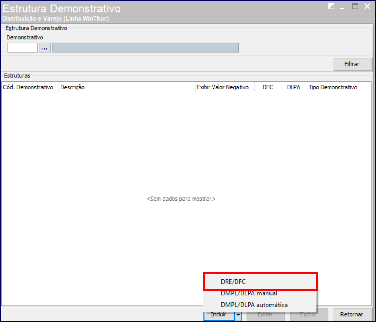Open the Incluir dropdown arrow

(238, 315)
